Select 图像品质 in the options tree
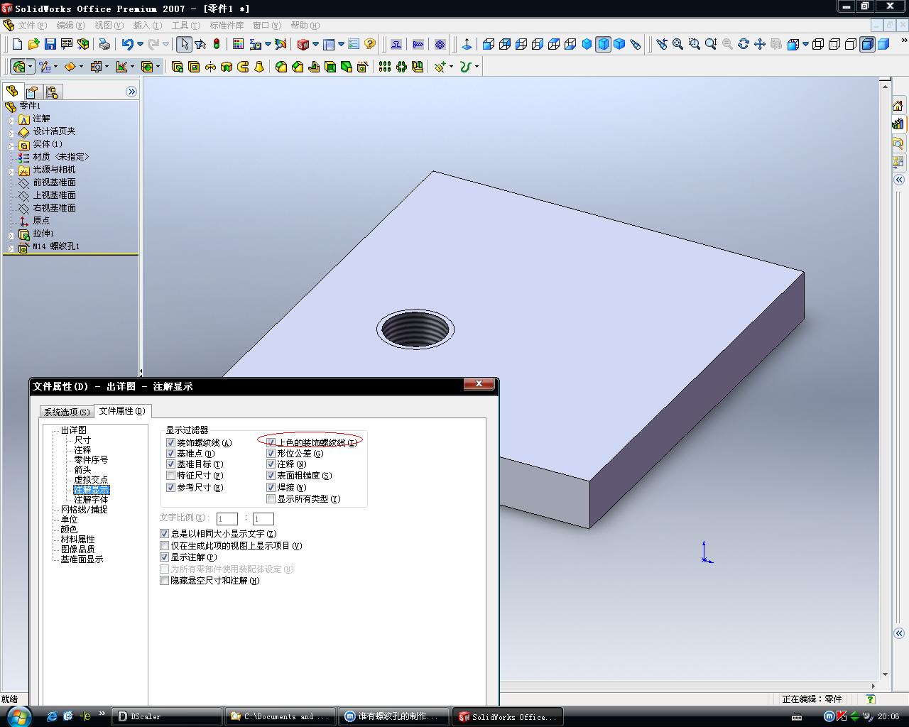Viewport: 909px width, 727px height. click(x=77, y=550)
